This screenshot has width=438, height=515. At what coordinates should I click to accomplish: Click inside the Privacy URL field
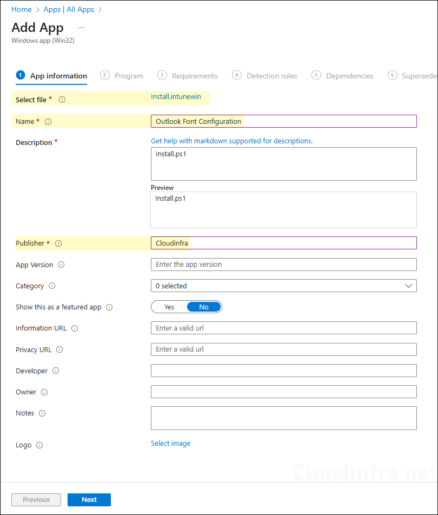283,349
